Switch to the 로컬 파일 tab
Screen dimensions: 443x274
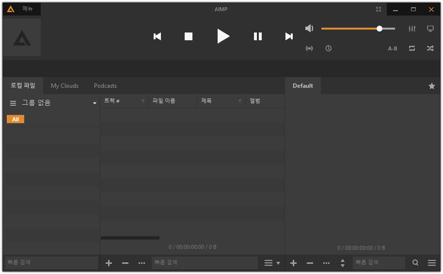point(23,85)
